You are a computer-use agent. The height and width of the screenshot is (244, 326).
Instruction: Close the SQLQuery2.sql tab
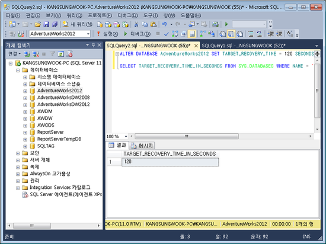point(196,46)
